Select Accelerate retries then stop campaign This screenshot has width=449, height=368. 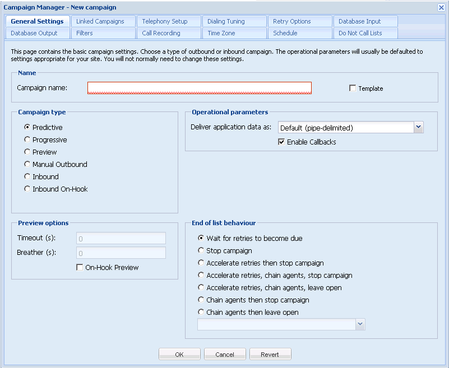[201, 263]
